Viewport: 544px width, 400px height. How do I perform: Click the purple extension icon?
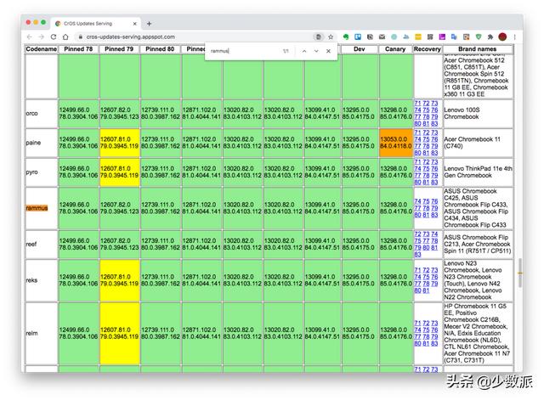[x=442, y=37]
